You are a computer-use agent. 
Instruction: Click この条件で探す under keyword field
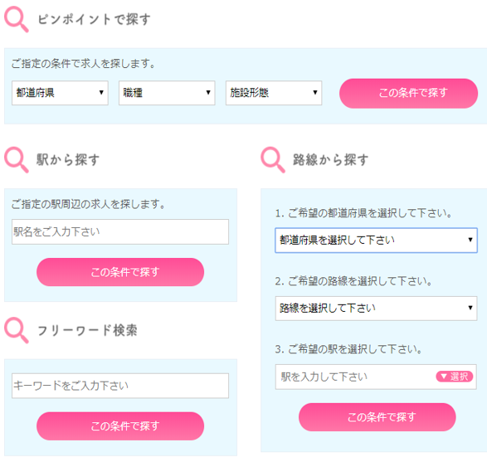[x=120, y=426]
